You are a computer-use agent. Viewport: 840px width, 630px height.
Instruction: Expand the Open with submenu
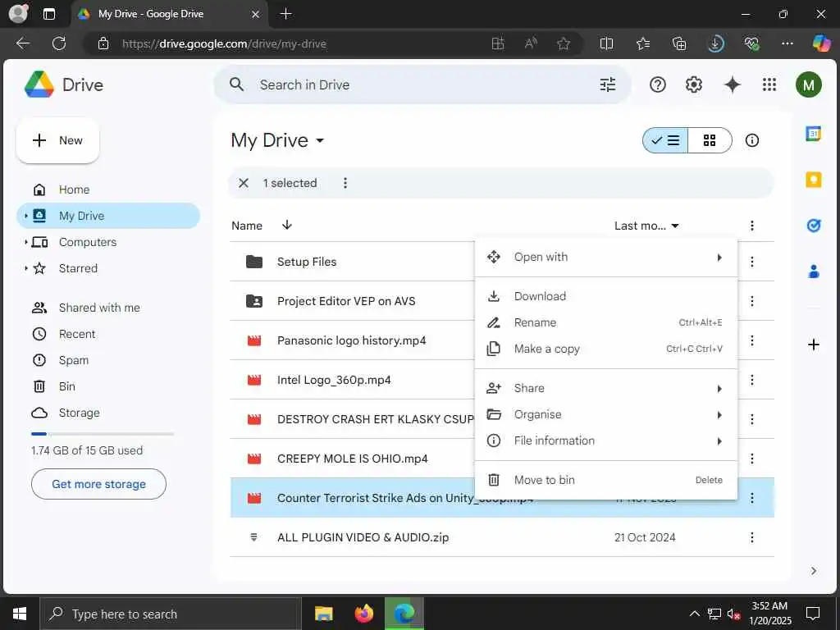(606, 257)
